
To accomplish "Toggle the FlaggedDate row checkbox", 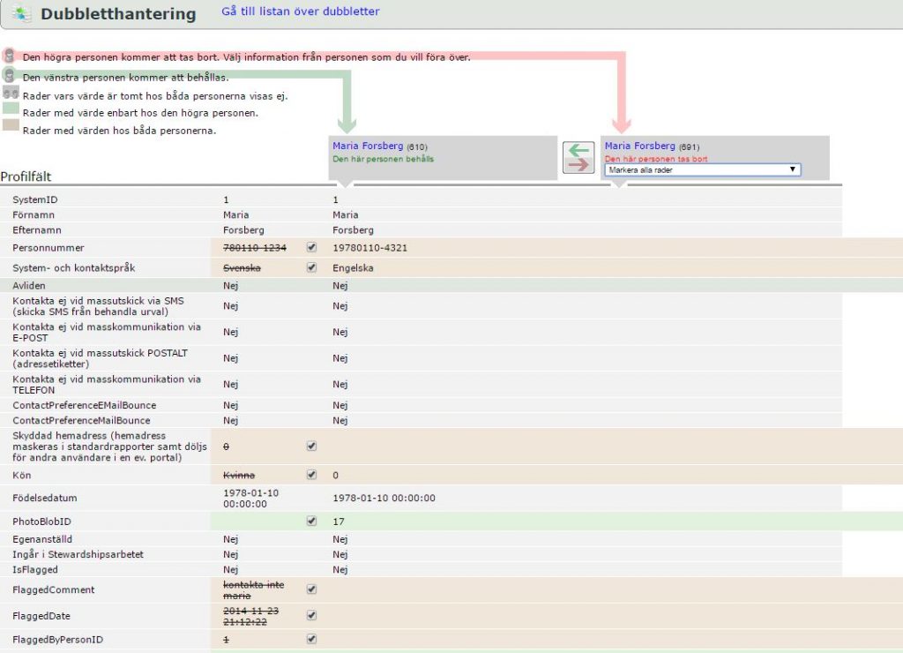I will pos(311,616).
